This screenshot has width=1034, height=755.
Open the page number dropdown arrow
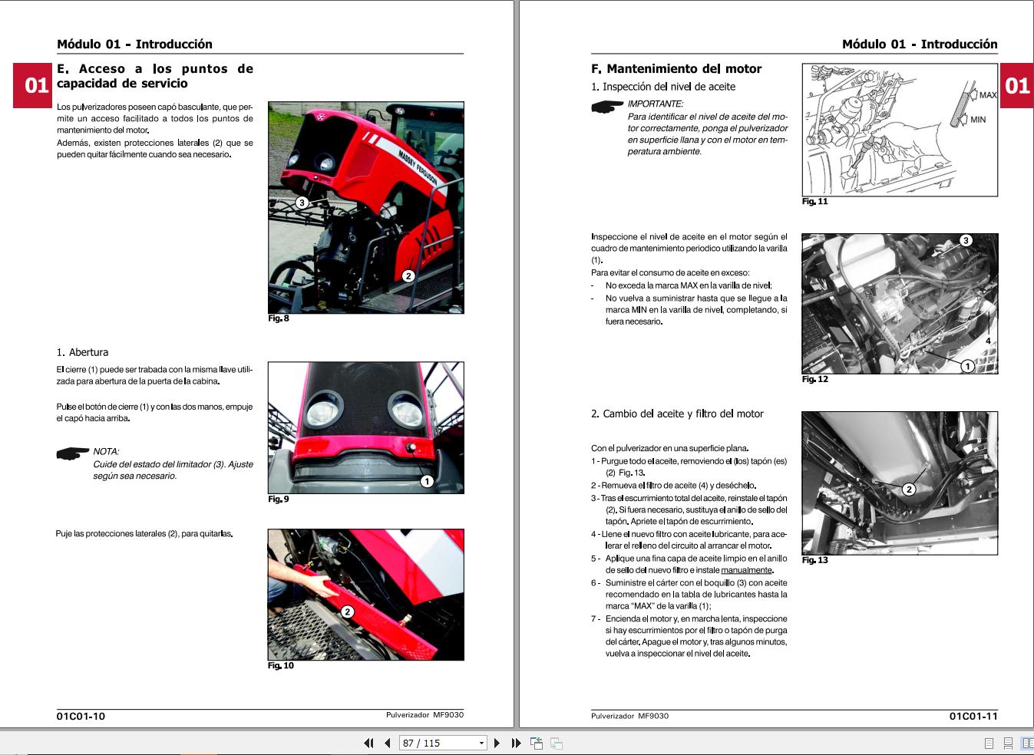tap(481, 743)
